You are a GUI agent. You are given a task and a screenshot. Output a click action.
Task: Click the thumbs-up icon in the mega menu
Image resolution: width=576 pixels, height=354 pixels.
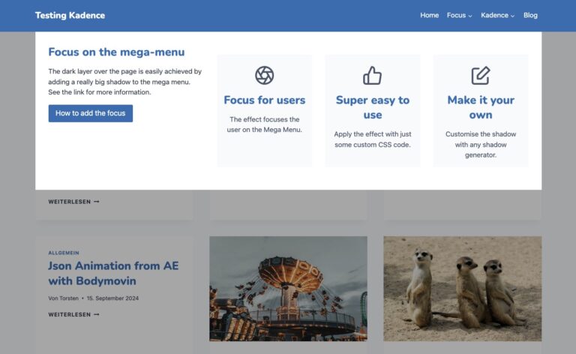[372, 75]
